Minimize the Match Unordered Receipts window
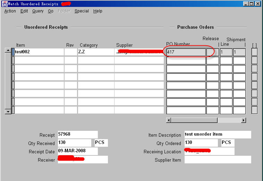The height and width of the screenshot is (181, 263). click(246, 4)
